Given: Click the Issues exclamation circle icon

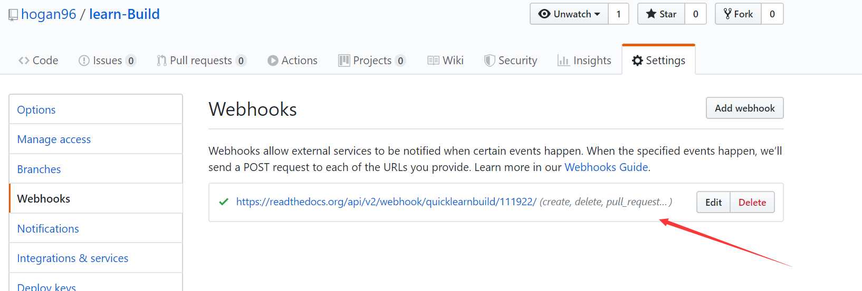Looking at the screenshot, I should coord(84,61).
